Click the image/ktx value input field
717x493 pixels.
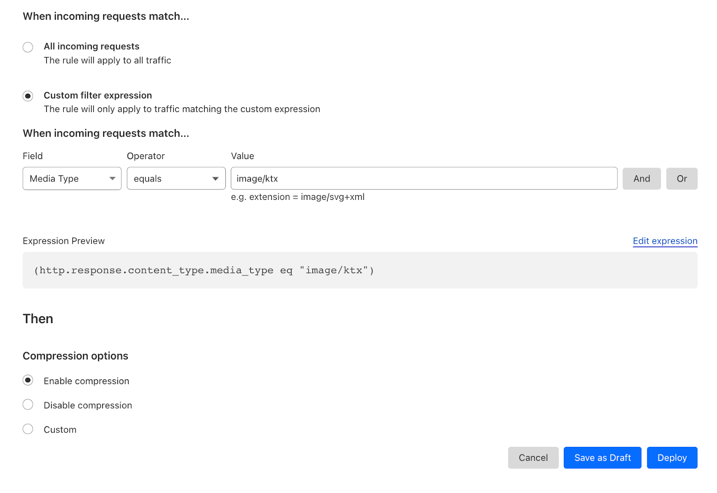pyautogui.click(x=424, y=178)
